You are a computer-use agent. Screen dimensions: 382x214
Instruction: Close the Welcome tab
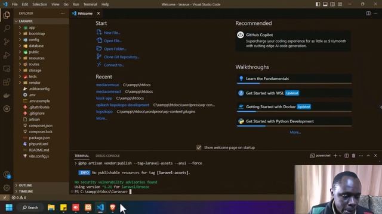98,13
